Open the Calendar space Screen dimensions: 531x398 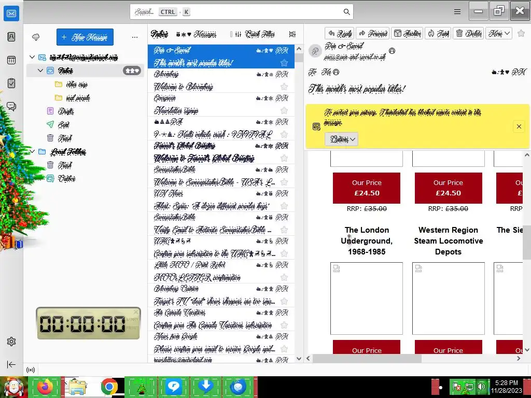[x=11, y=60]
